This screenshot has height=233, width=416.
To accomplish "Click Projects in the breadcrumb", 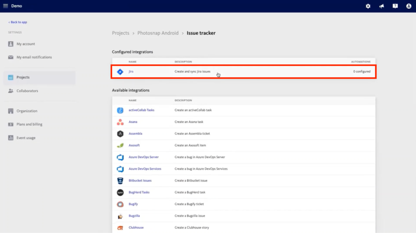I will 121,33.
